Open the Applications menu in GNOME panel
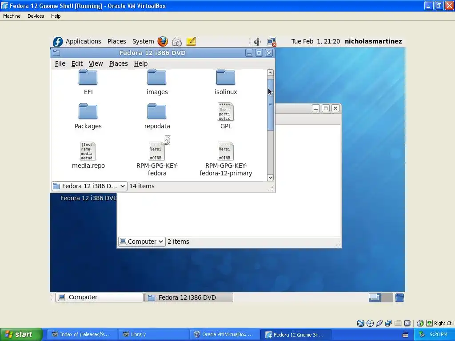Screen dimensions: 455x341 pyautogui.click(x=83, y=41)
